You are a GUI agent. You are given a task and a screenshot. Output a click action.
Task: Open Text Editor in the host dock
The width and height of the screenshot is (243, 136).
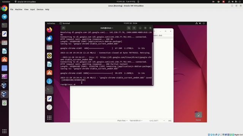[4, 34]
